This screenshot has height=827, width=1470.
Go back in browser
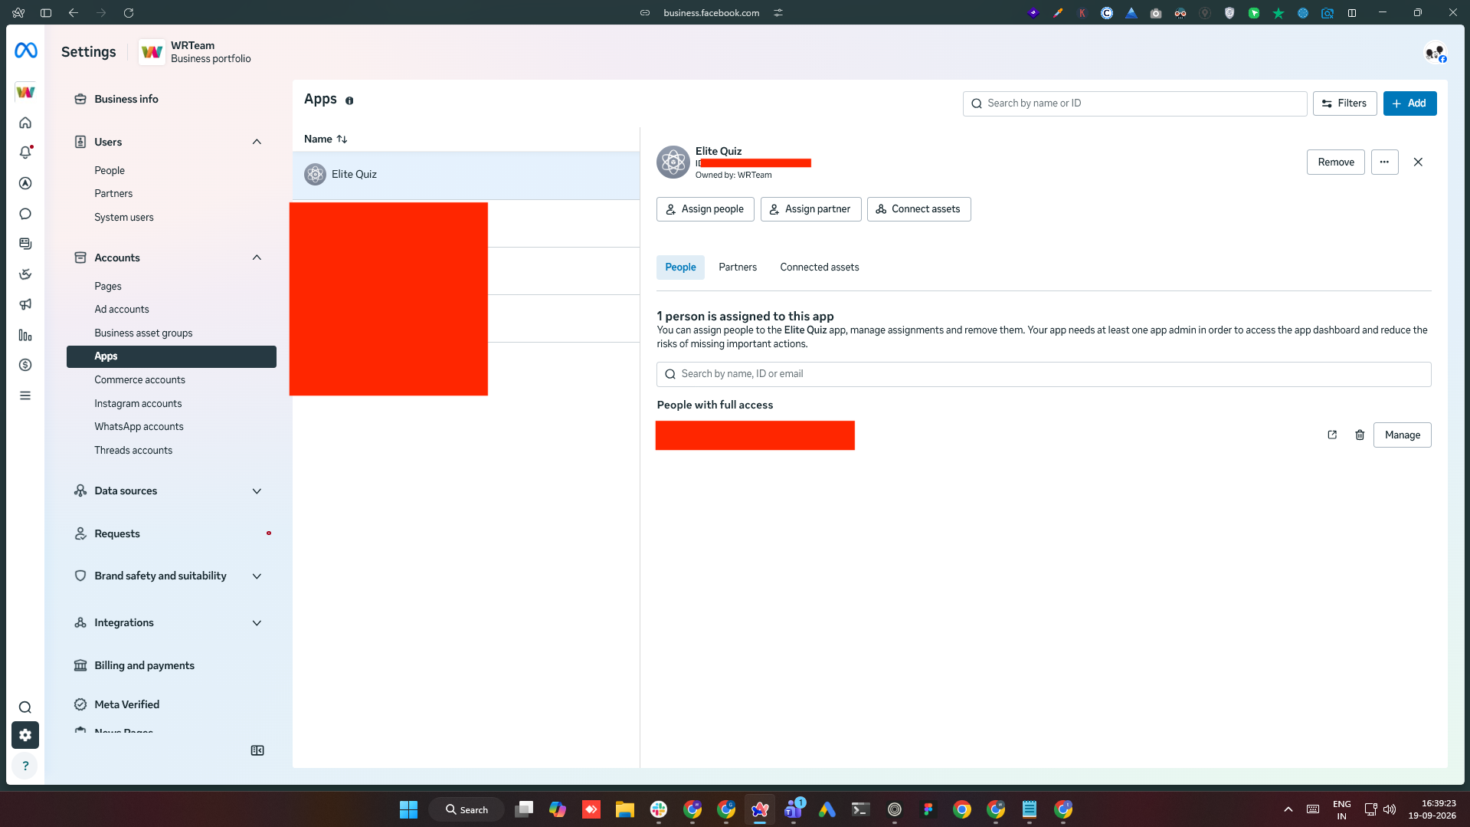(74, 12)
